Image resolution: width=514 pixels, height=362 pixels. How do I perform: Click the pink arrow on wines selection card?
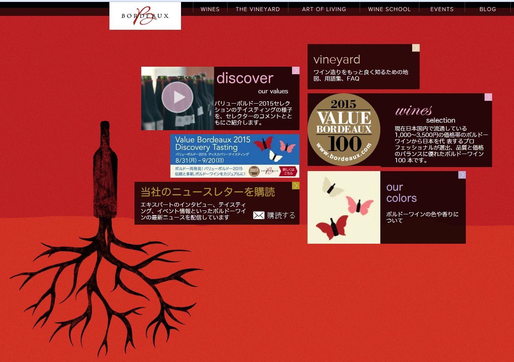tap(488, 97)
